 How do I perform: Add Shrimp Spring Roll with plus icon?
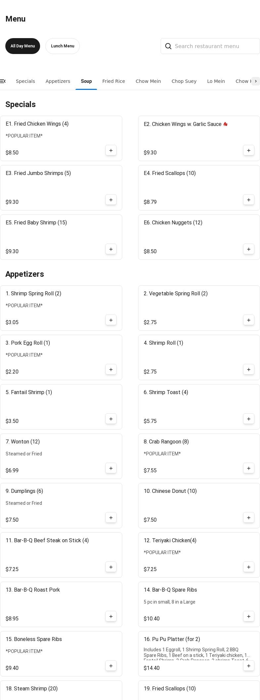coord(111,320)
